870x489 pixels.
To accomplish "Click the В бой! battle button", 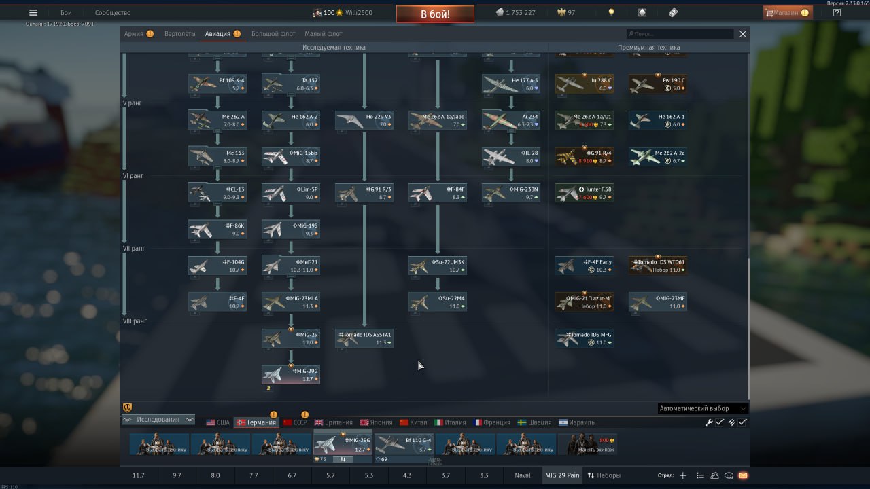I will (435, 14).
